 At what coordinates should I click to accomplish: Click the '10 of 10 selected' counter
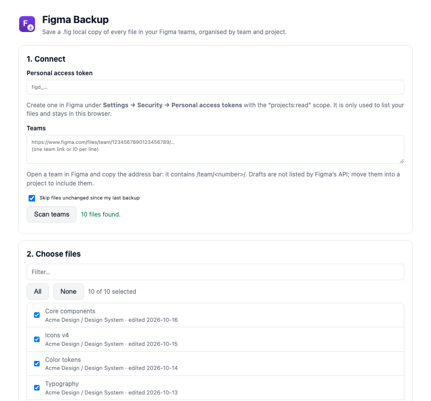pos(112,291)
